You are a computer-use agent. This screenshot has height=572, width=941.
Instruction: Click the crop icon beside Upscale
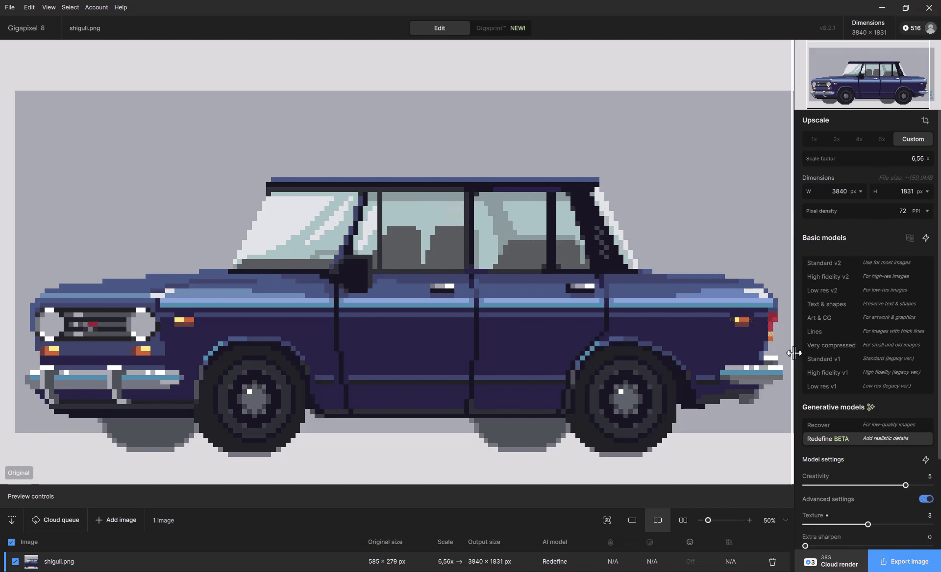925,120
